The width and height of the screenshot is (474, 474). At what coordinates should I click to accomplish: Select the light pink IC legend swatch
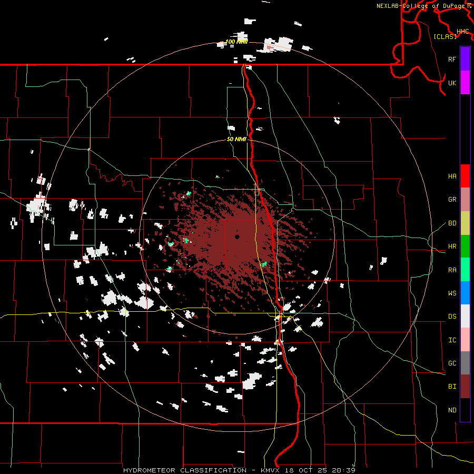[465, 340]
